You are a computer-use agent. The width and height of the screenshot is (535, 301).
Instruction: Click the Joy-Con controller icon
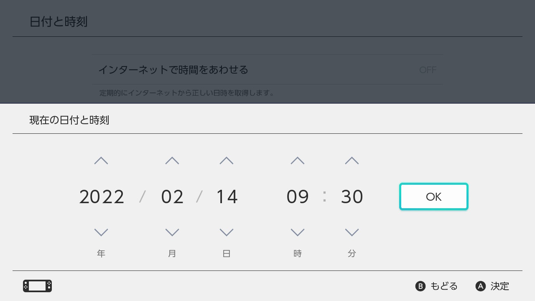(x=37, y=286)
